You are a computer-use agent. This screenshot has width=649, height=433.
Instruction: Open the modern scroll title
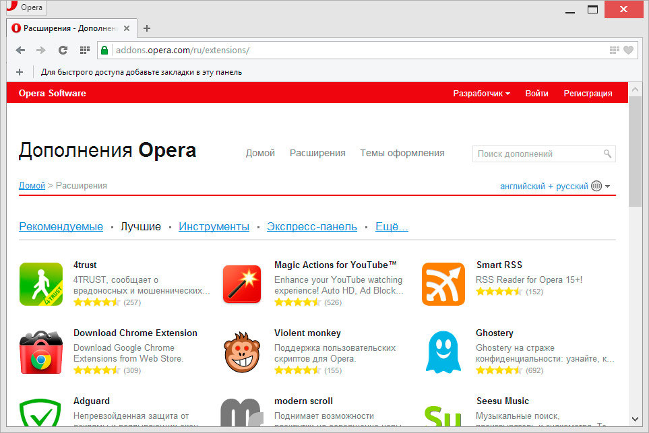click(x=303, y=401)
